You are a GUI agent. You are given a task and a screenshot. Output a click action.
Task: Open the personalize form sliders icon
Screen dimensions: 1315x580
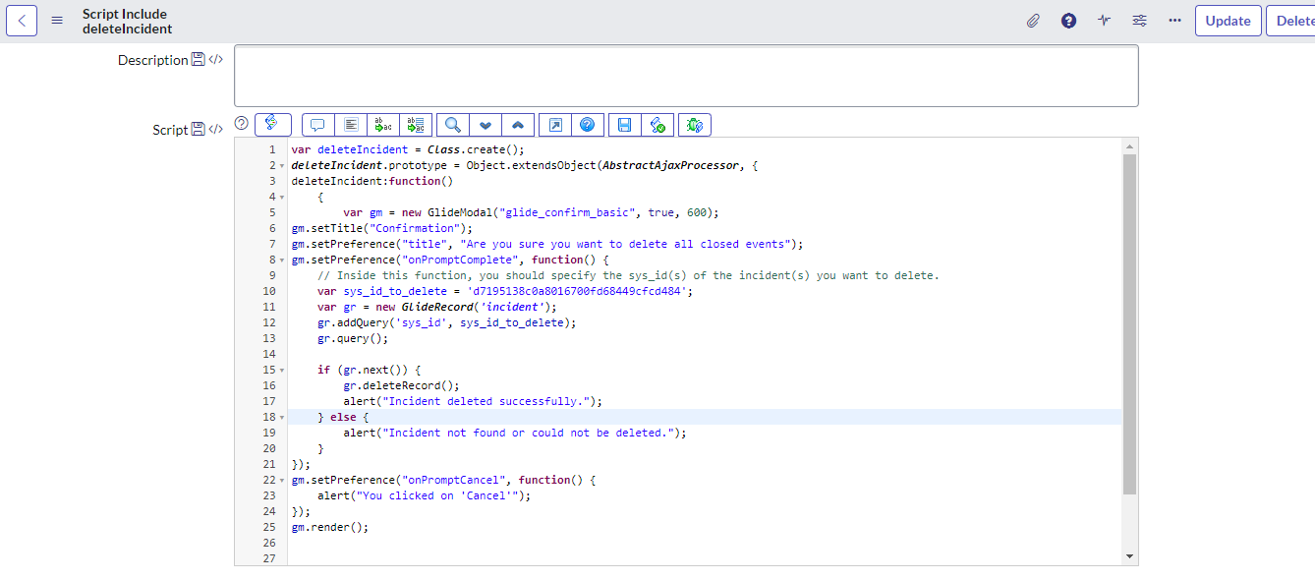(x=1140, y=21)
